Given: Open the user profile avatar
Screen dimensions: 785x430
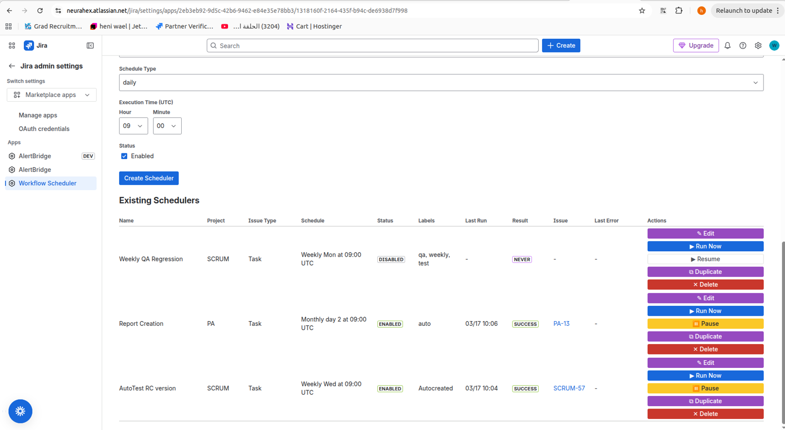Looking at the screenshot, I should (x=774, y=45).
